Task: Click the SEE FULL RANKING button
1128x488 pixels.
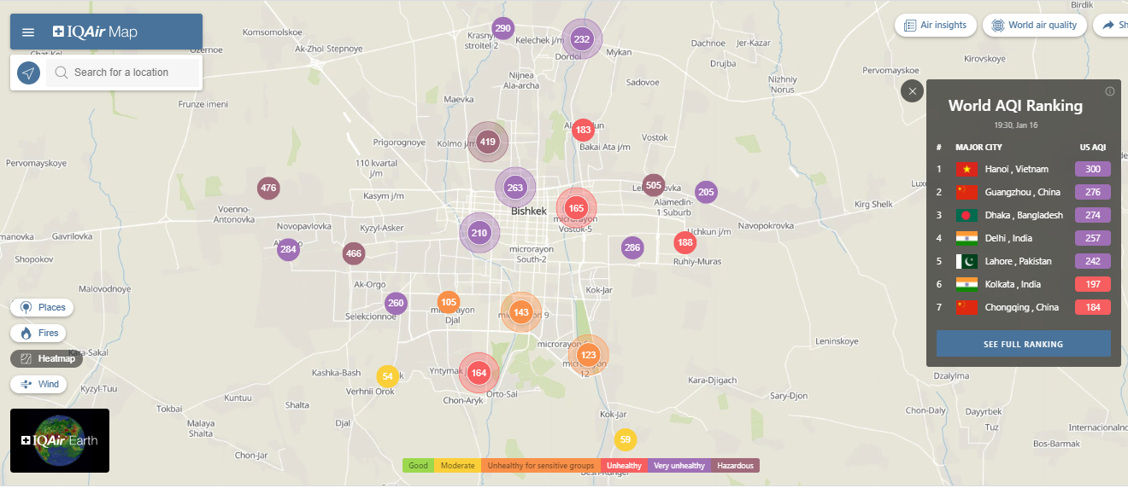Action: (x=1023, y=344)
